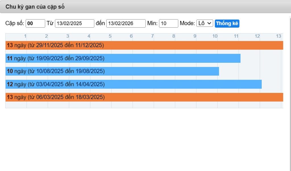291x171 pixels.
Task: Focus the Cặp số input field
Action: click(35, 23)
